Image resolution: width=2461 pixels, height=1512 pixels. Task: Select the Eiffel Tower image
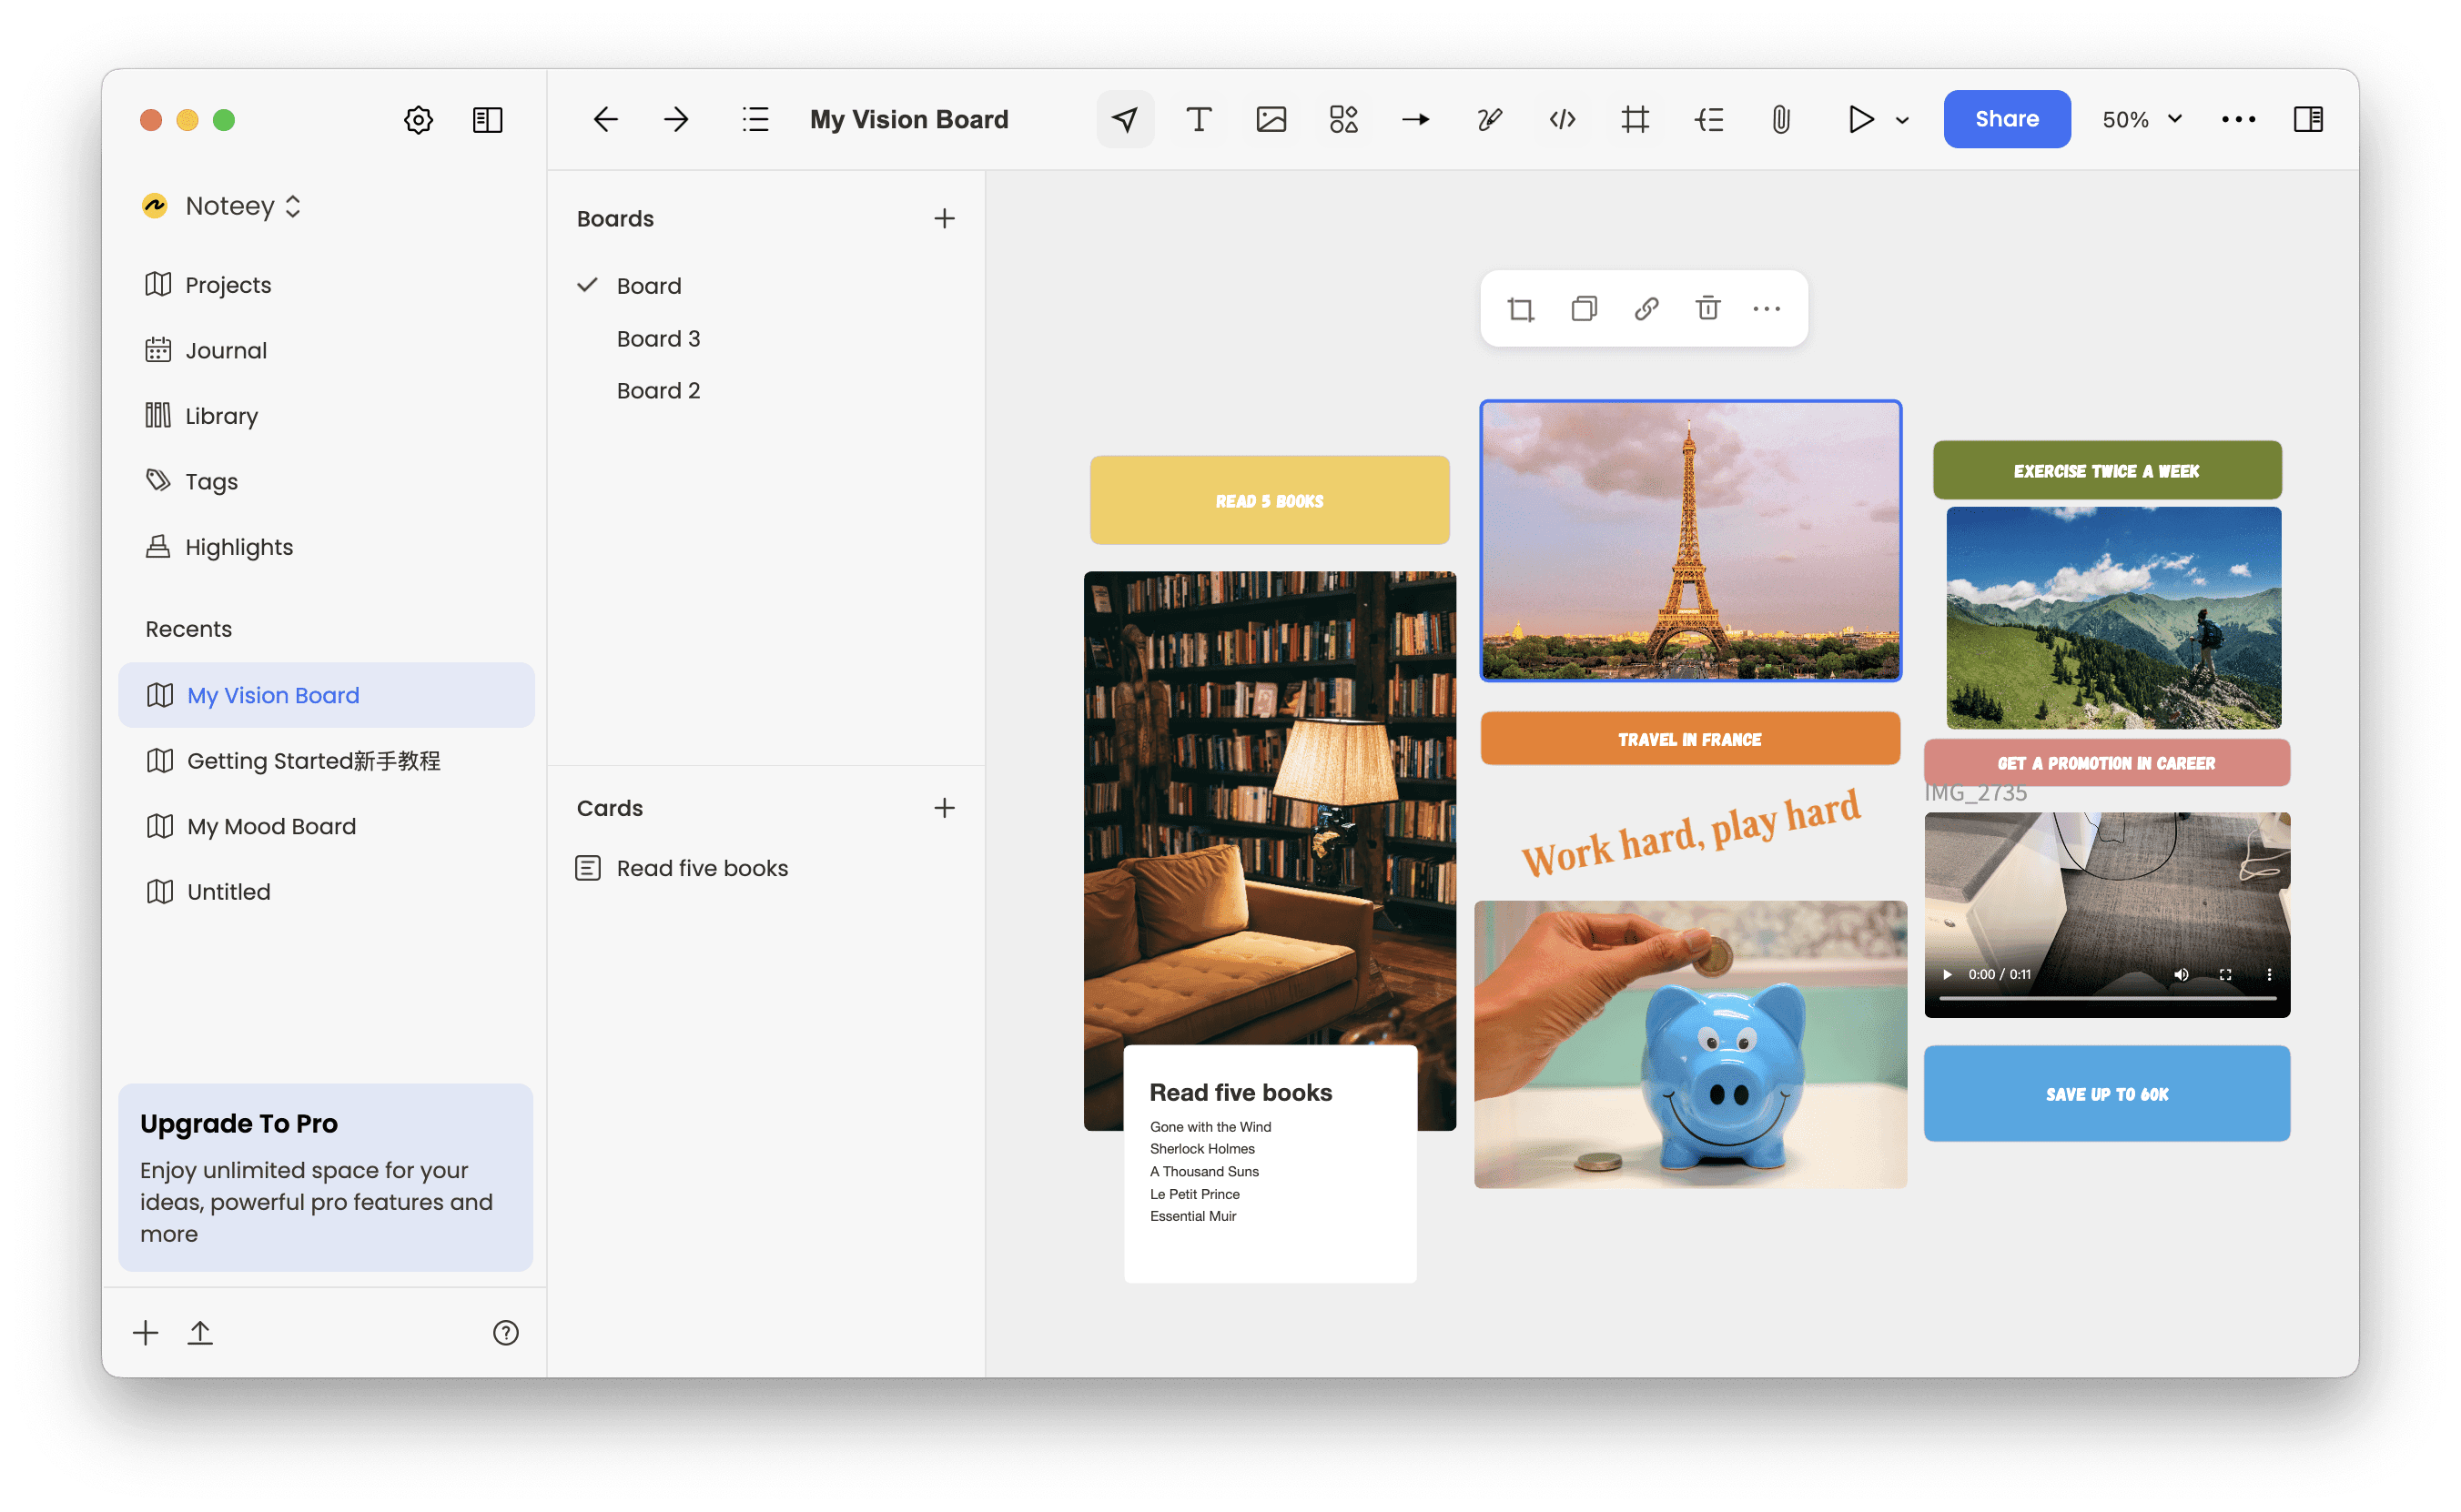point(1691,541)
